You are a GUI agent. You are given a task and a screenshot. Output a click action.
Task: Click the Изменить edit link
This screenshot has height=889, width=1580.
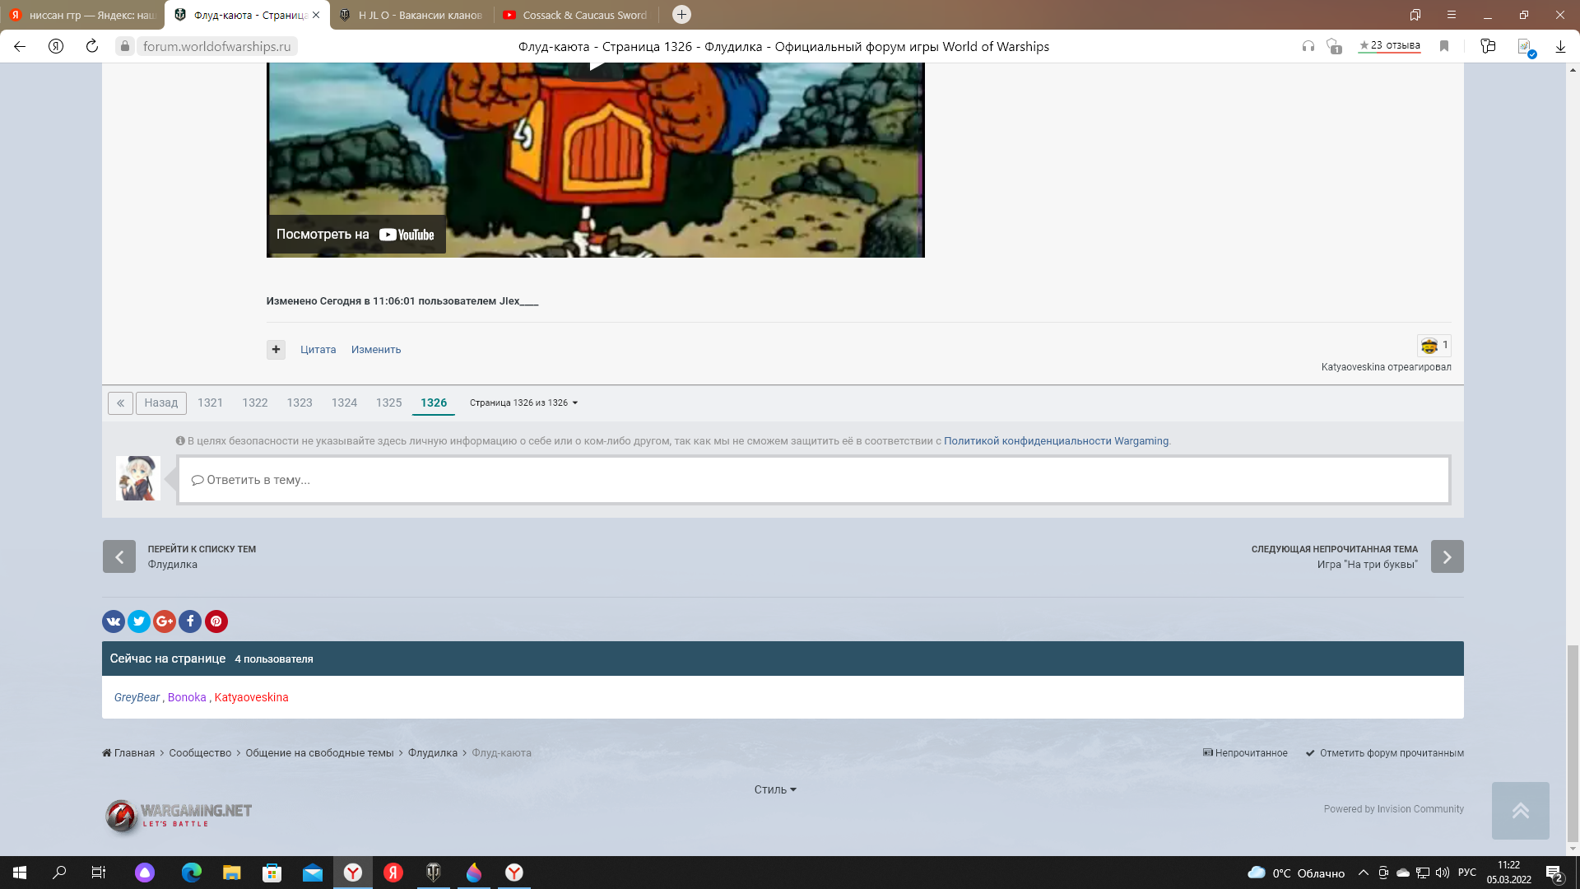pyautogui.click(x=376, y=350)
